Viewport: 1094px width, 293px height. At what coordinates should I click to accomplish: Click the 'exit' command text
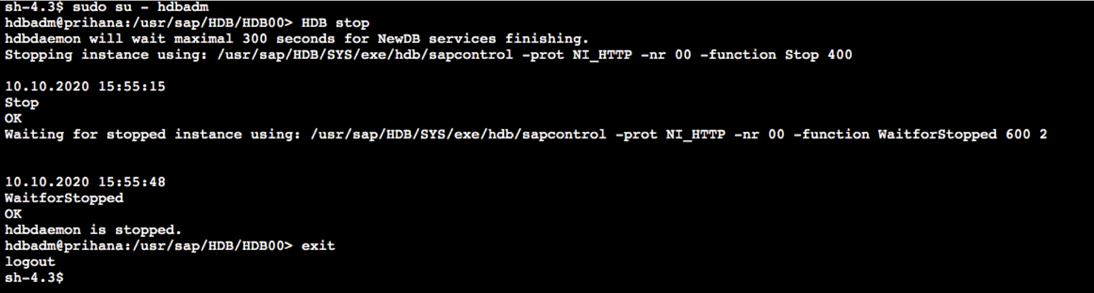coord(318,246)
